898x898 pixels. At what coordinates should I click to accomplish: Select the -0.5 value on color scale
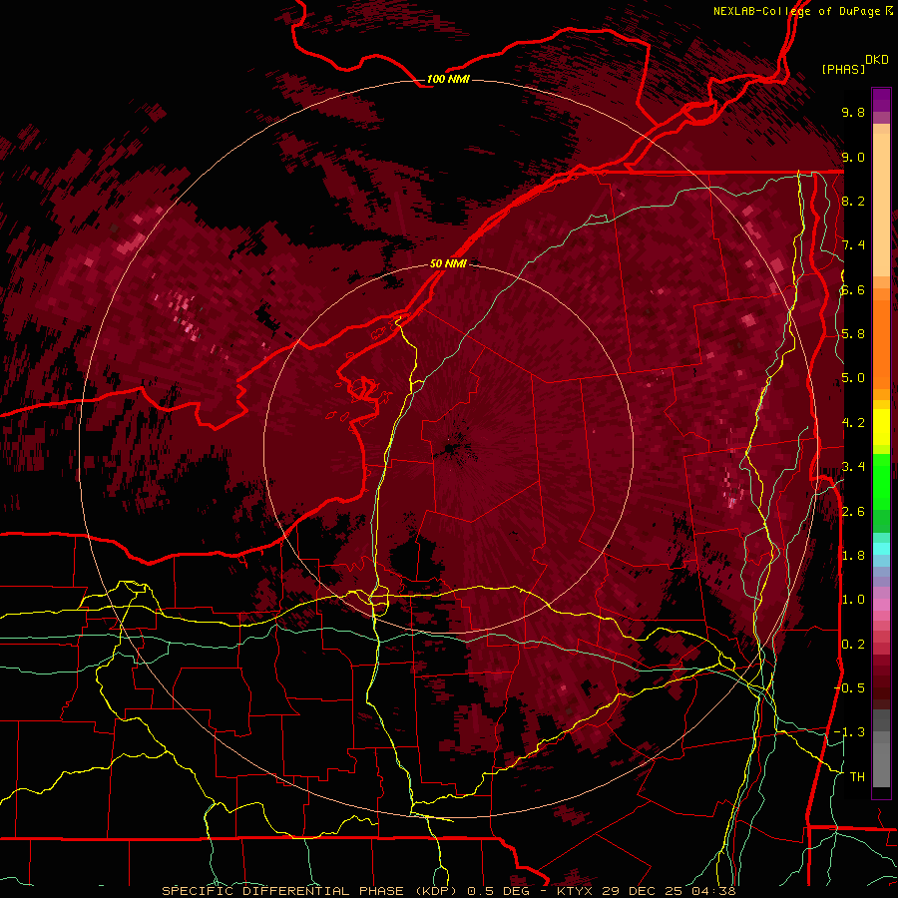(x=849, y=688)
